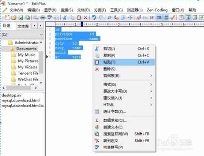
Task: Click the Find magnifier toolbar icon
Action: click(109, 17)
